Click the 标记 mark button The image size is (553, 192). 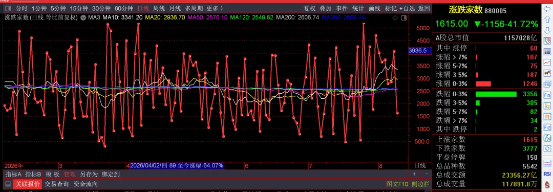click(390, 9)
